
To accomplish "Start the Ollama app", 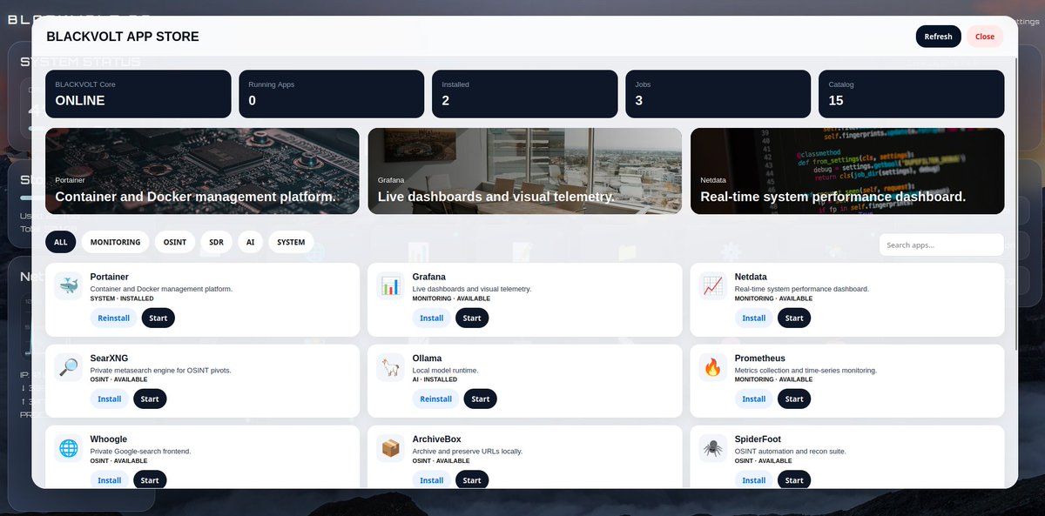I will [x=481, y=399].
